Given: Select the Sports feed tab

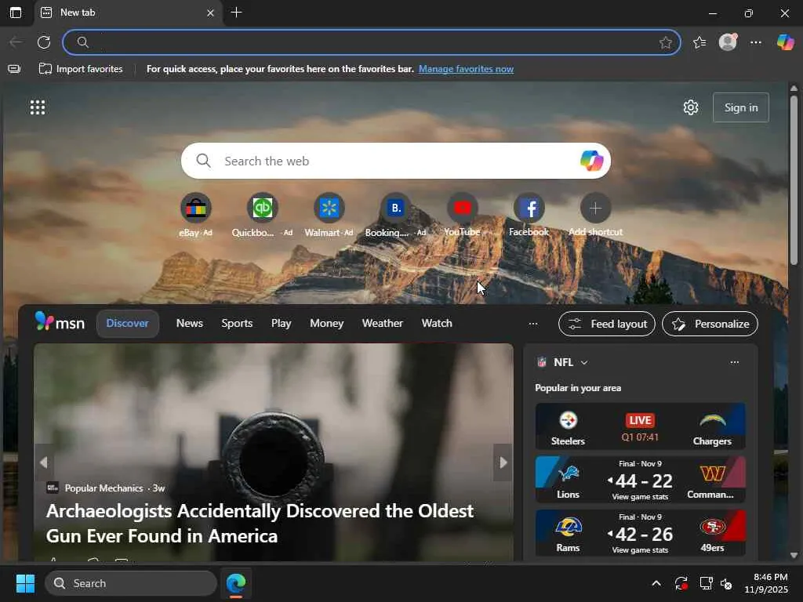Looking at the screenshot, I should (237, 324).
